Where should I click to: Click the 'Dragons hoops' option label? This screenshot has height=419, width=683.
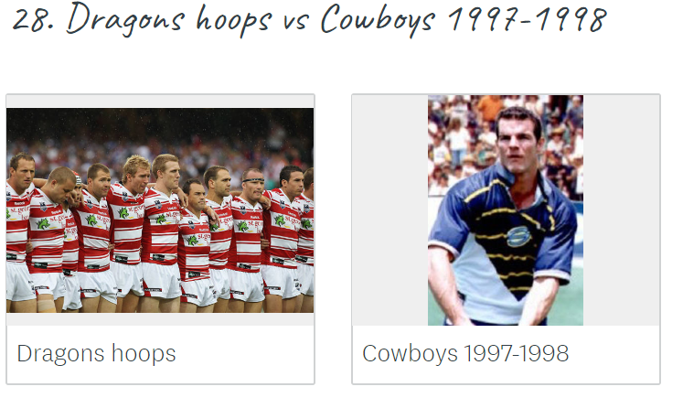click(x=96, y=354)
